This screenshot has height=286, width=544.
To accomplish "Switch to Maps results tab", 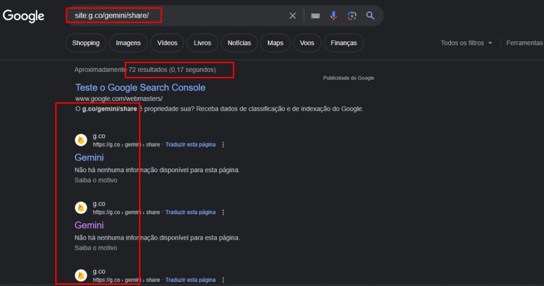I will tap(275, 43).
